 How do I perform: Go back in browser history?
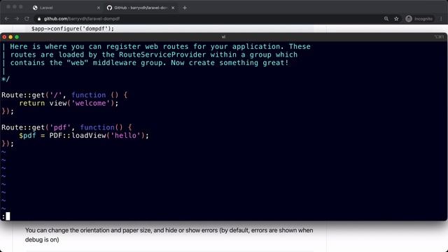tap(6, 19)
